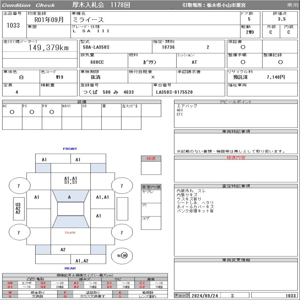Click the 乗用 label in header

click(292, 5)
